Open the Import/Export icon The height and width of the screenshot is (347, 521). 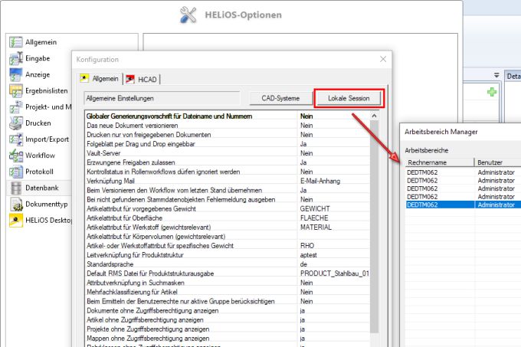coord(15,139)
